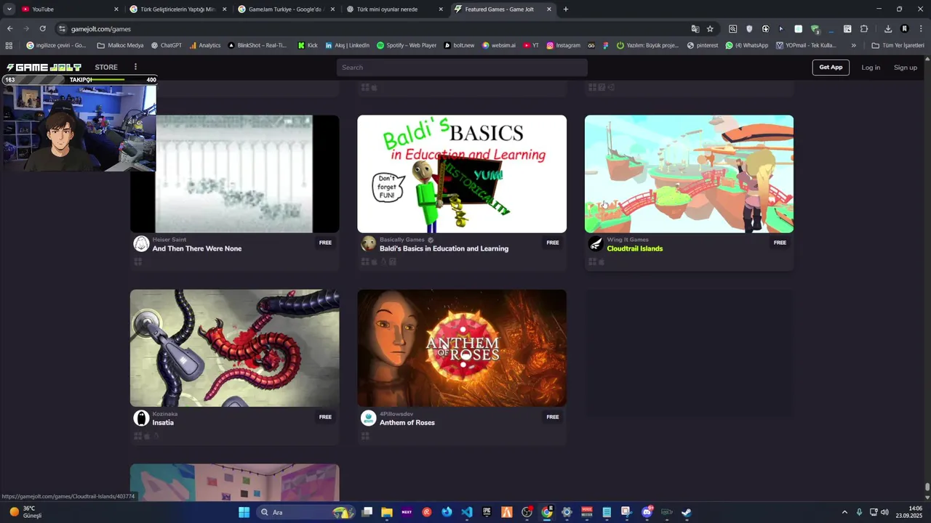The image size is (931, 523).
Task: Open a new browser tab
Action: point(566,9)
